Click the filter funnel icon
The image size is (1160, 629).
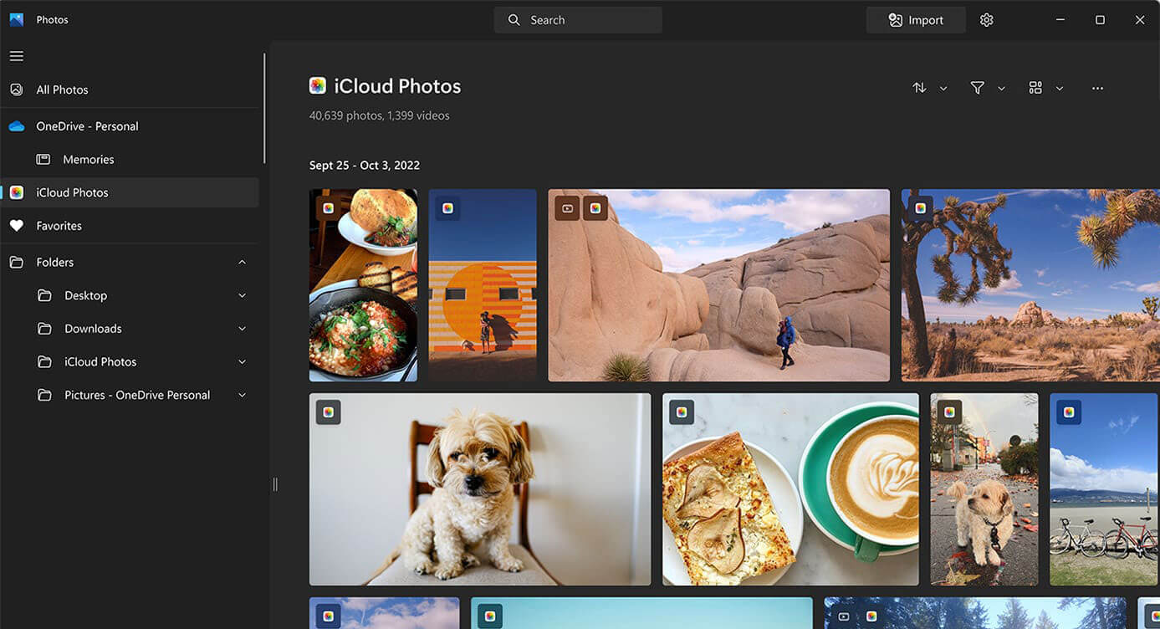[x=977, y=88]
